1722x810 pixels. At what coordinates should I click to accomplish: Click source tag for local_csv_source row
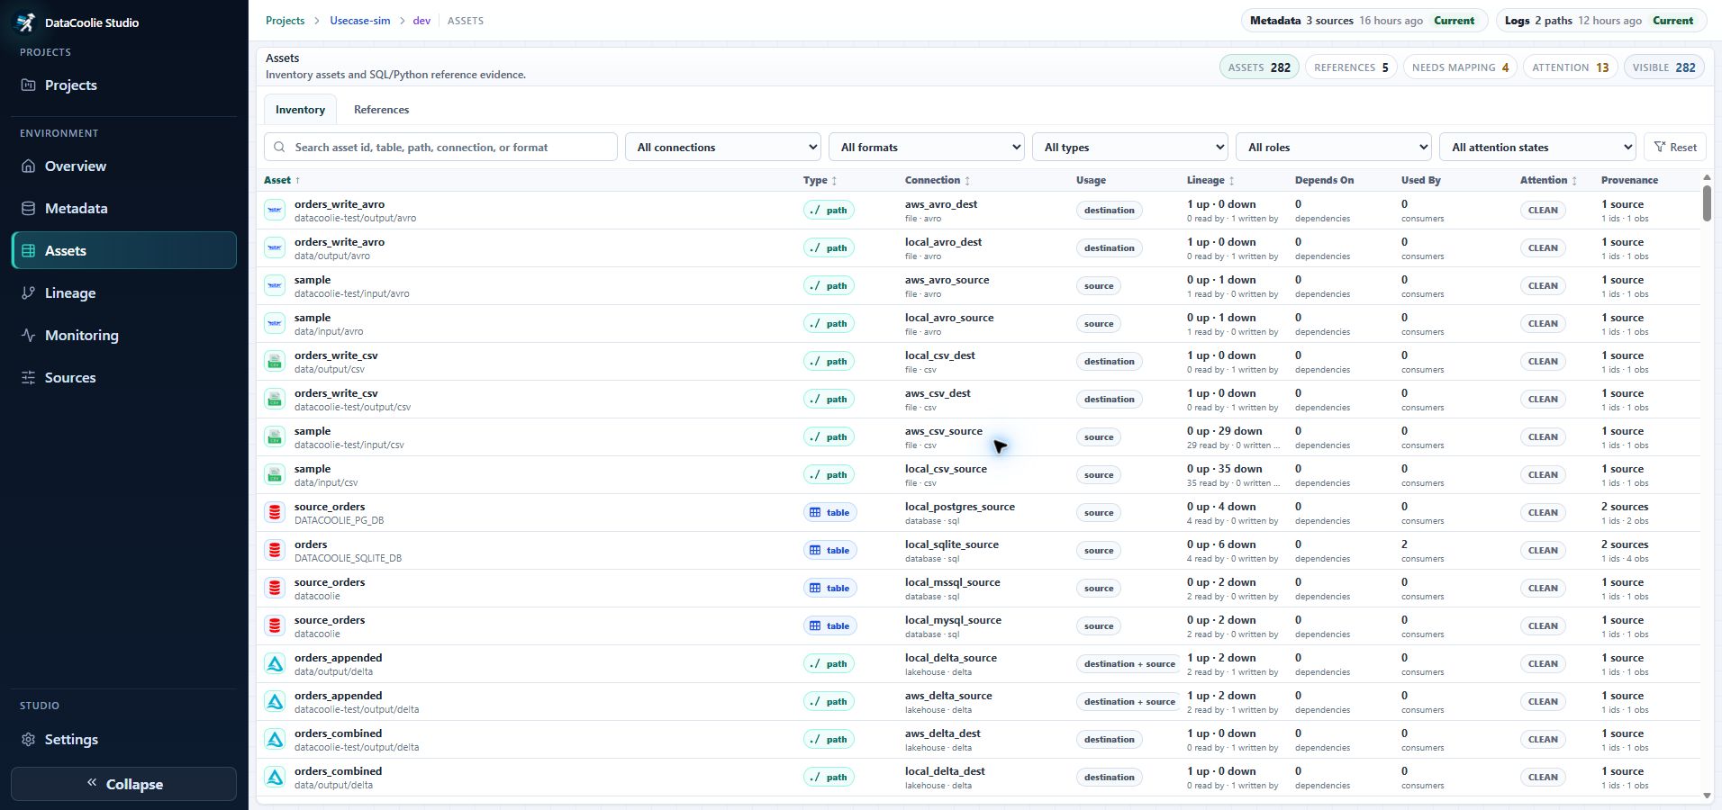point(1099,475)
